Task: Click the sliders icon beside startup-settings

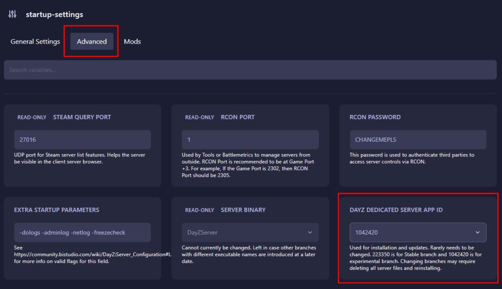Action: [12, 14]
